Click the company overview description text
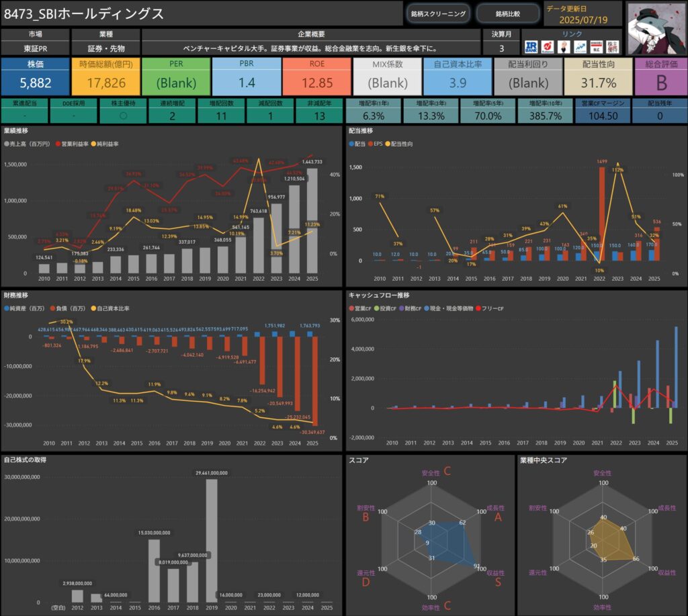The image size is (688, 616). [311, 48]
